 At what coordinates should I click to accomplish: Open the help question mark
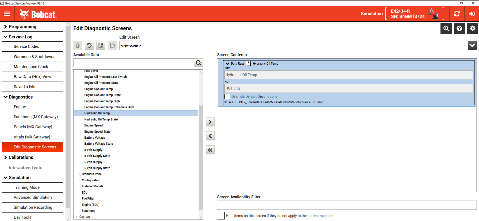[x=459, y=28]
